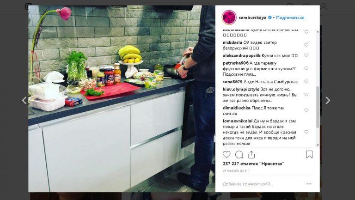355x200 pixels.
Task: Open the likes count 237 217 отметок
Action: coord(253,164)
